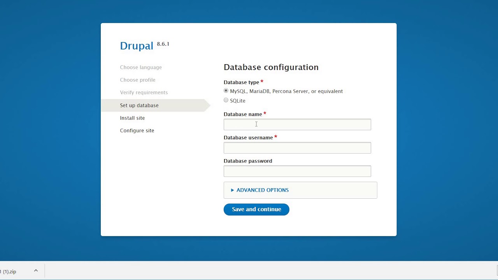This screenshot has width=498, height=280.
Task: Click the Database configuration heading
Action: click(x=271, y=67)
